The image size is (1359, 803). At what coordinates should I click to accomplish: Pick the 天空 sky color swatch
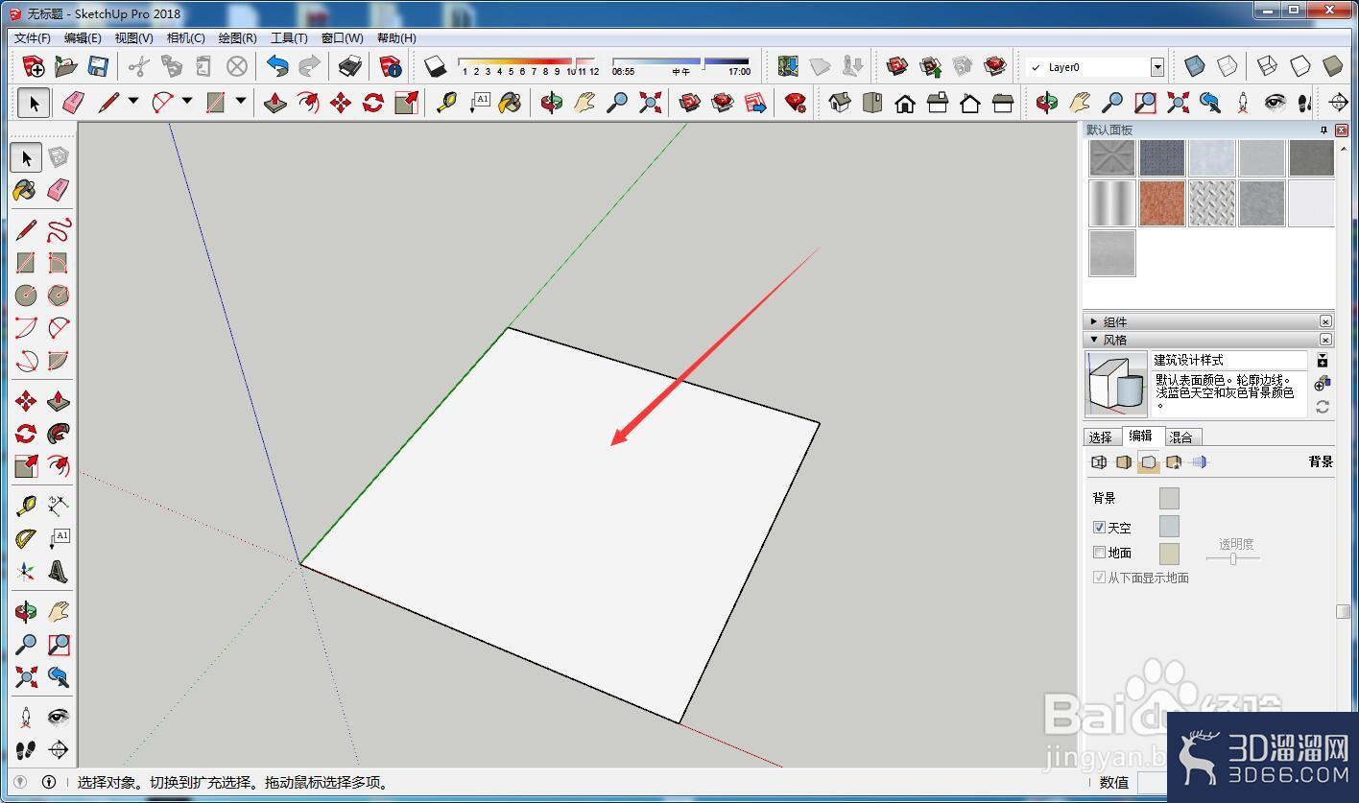tap(1169, 526)
